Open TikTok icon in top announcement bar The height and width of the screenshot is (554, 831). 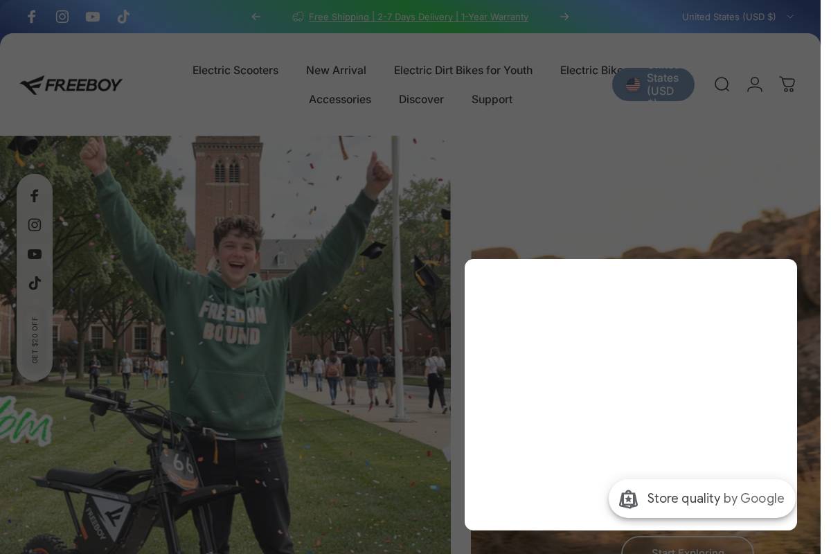(x=123, y=17)
